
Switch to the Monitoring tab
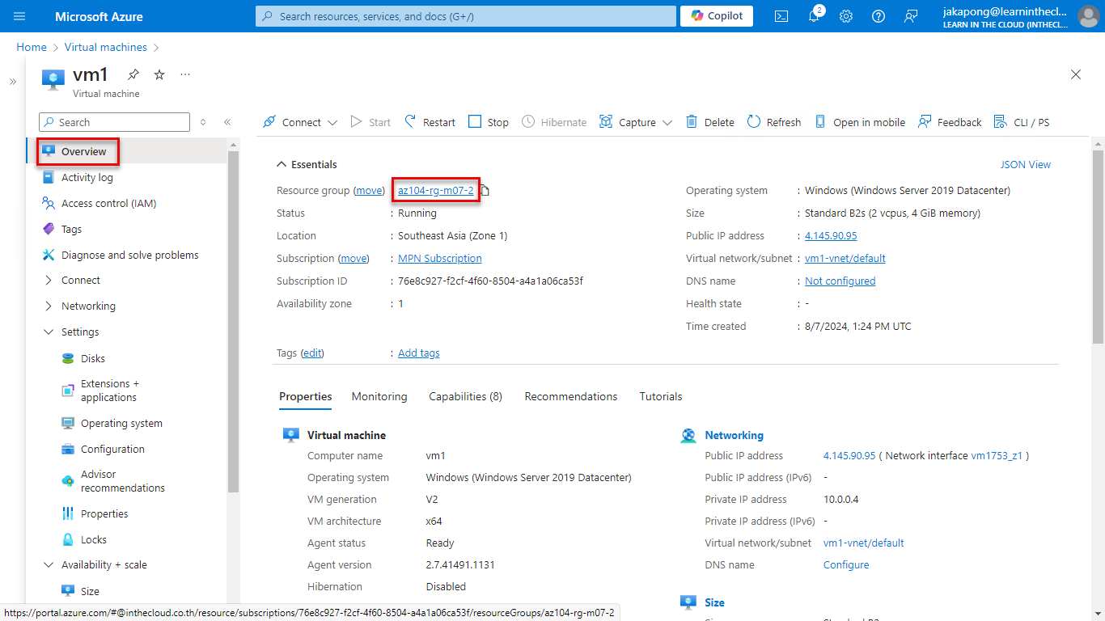(379, 396)
